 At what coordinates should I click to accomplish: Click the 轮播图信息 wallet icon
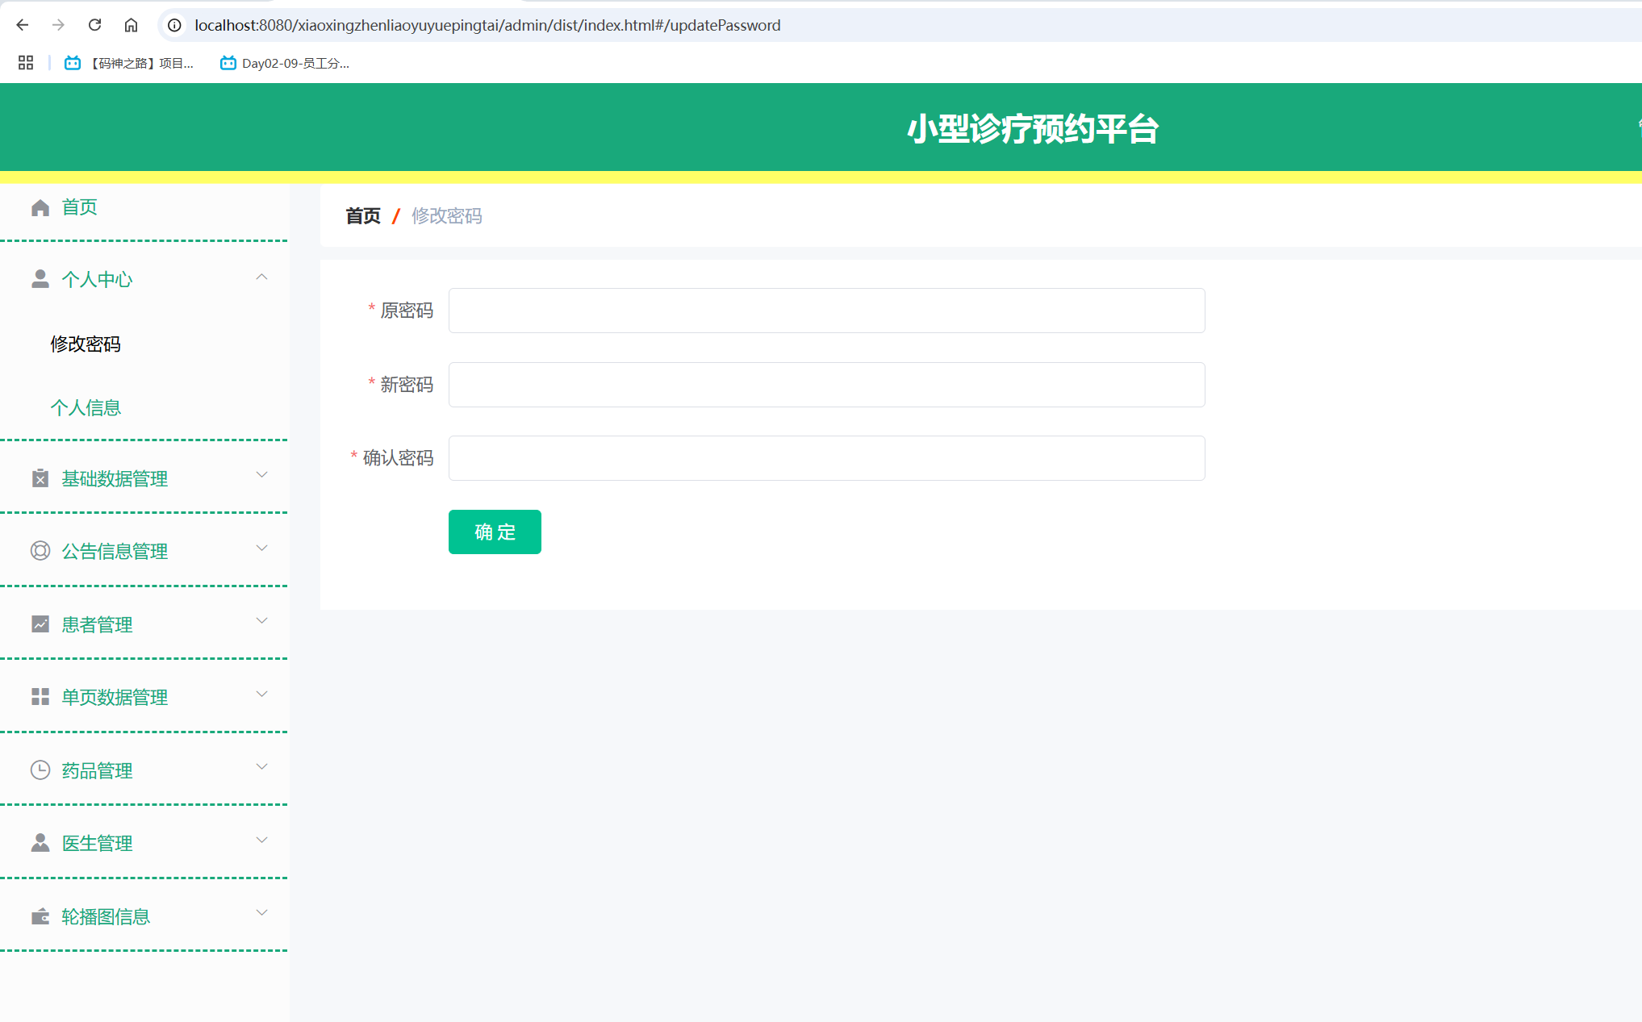click(x=40, y=916)
